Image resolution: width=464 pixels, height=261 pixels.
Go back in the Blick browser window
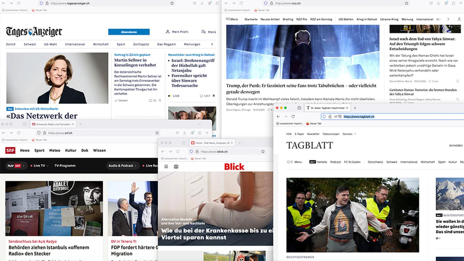163,152
